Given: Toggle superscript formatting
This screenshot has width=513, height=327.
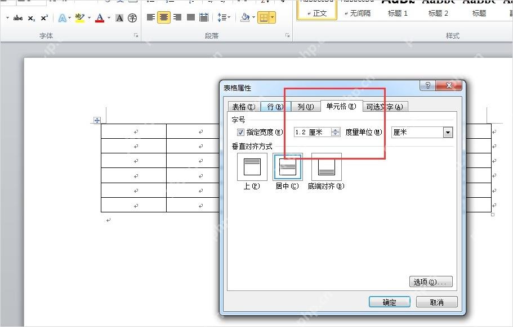Looking at the screenshot, I should [44, 18].
